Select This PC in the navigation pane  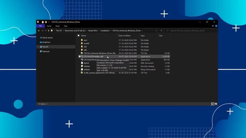[45, 47]
